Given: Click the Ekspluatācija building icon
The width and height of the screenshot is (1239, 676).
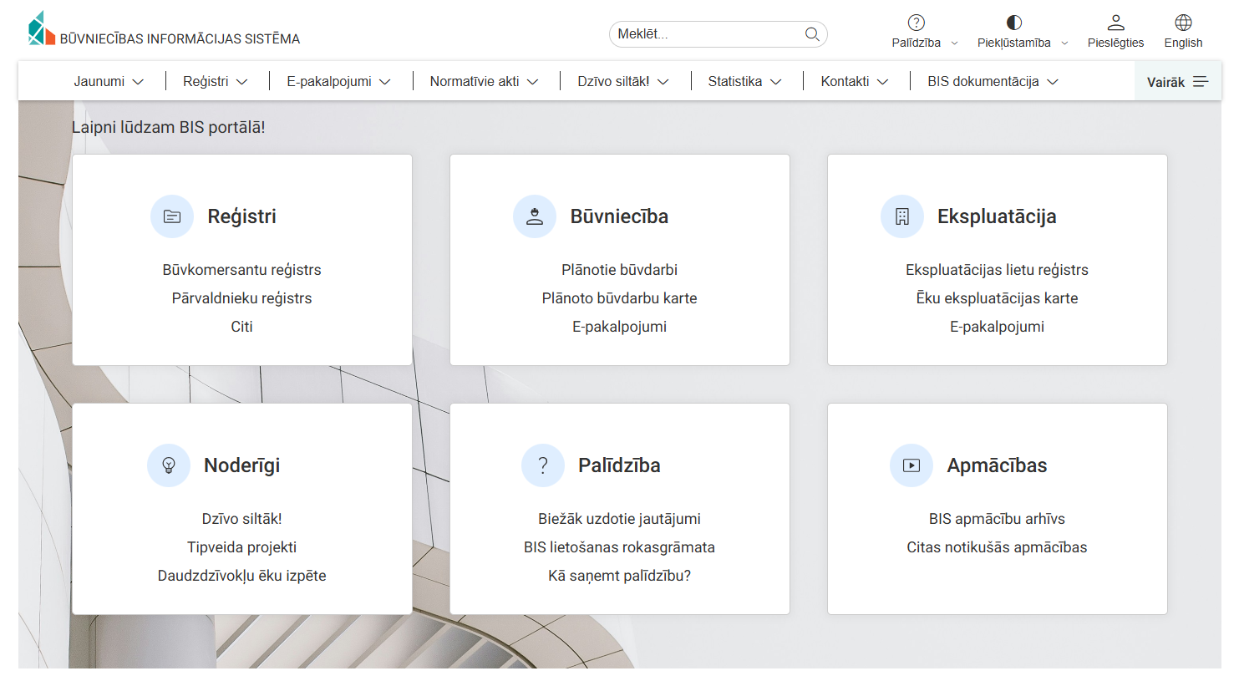Looking at the screenshot, I should point(901,216).
